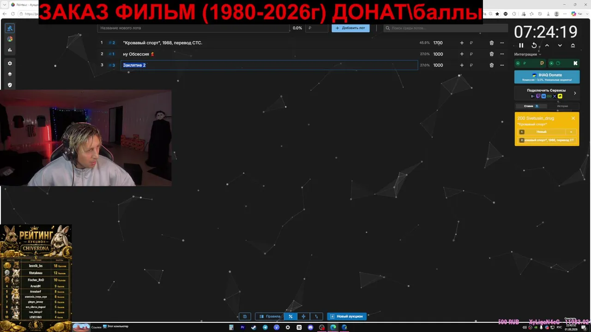Dismiss the Svetusin_drug bid card
Viewport: 591px width, 332px height.
tap(573, 119)
